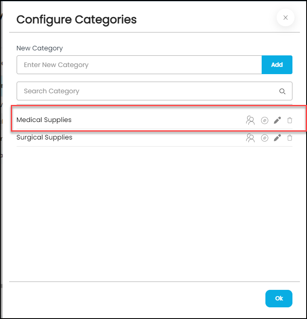This screenshot has height=319, width=307.
Task: Click the Configure Categories heading
Action: 77,20
